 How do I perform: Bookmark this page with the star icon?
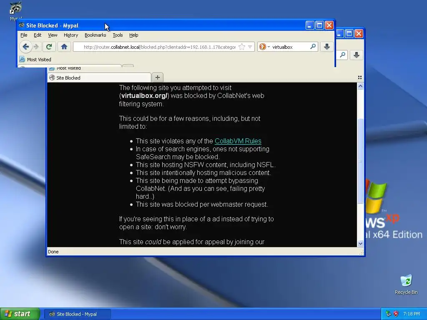241,47
